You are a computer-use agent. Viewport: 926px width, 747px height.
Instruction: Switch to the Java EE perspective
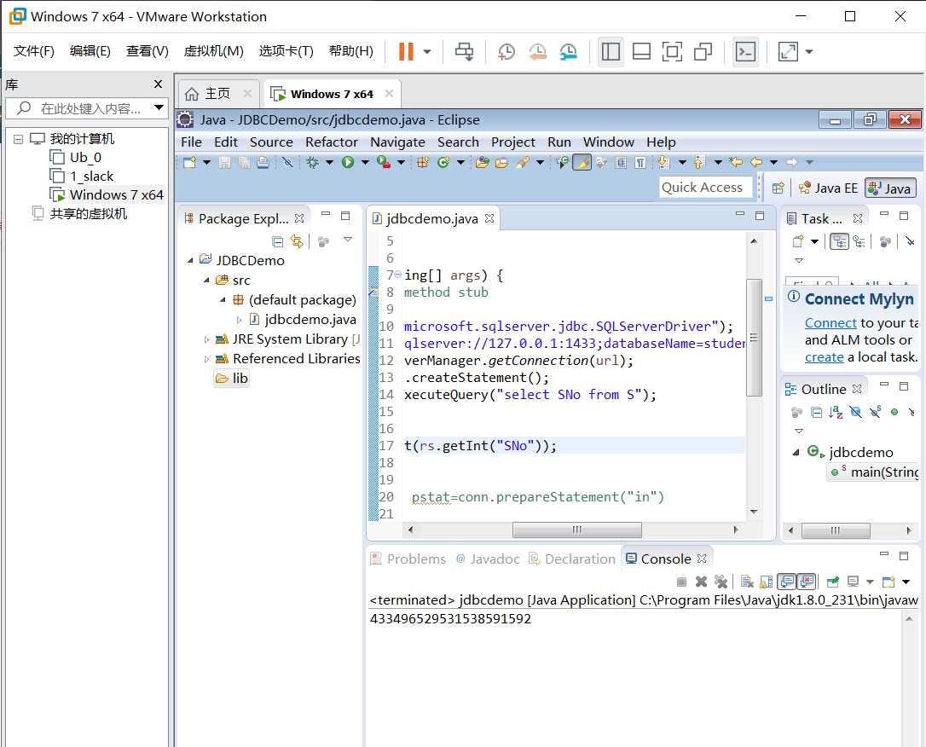[x=828, y=188]
